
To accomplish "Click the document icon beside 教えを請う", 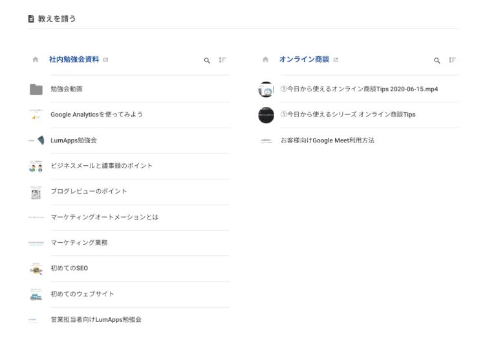I will [31, 19].
